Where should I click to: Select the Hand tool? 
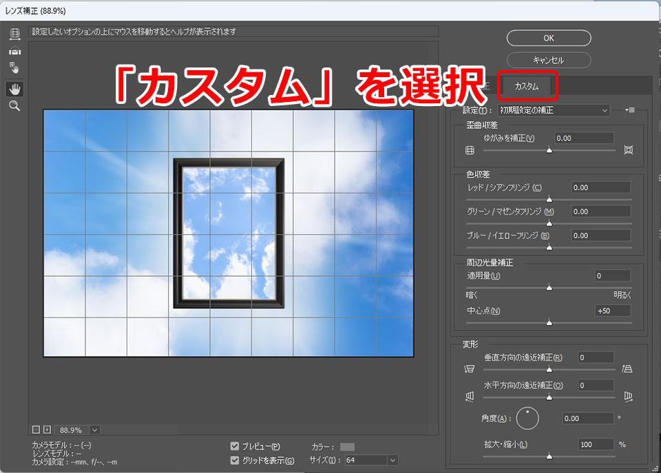point(14,89)
